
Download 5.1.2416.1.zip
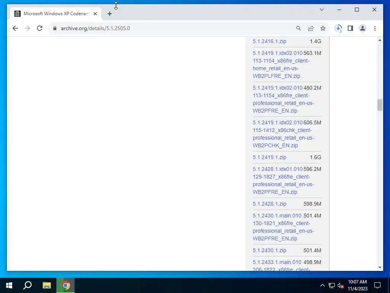269,41
